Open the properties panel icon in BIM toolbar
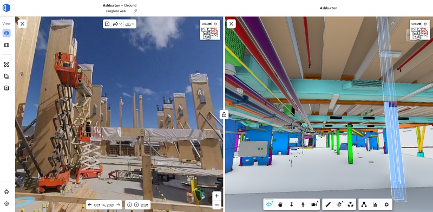433x212 pixels. tap(375, 204)
